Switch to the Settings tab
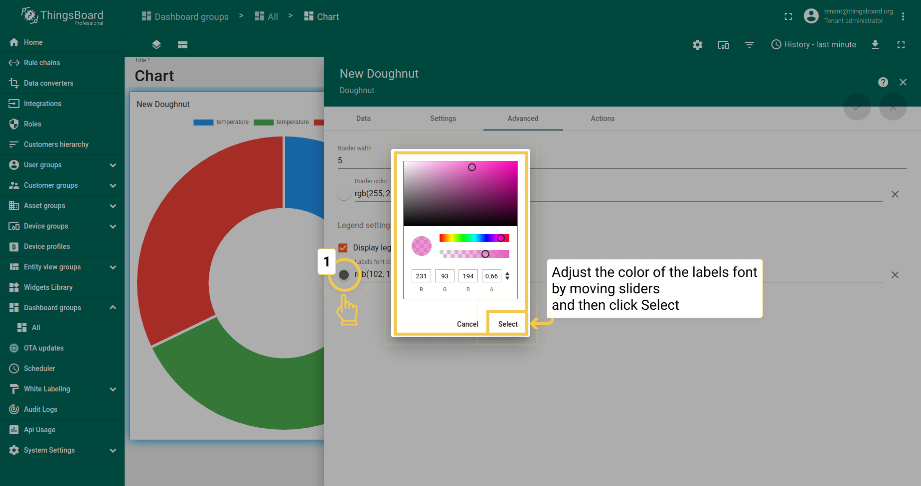This screenshot has height=486, width=921. tap(443, 119)
